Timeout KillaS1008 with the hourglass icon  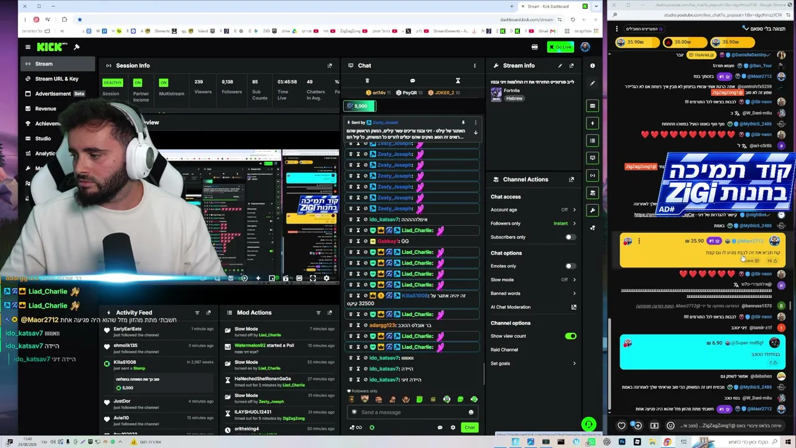(358, 296)
